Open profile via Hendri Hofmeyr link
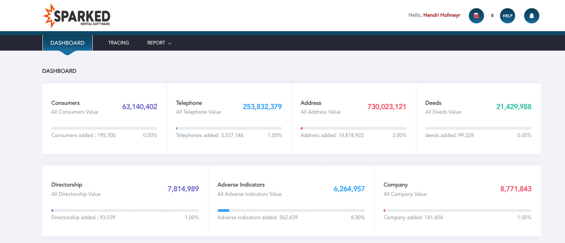Image resolution: width=565 pixels, height=243 pixels. coord(442,15)
